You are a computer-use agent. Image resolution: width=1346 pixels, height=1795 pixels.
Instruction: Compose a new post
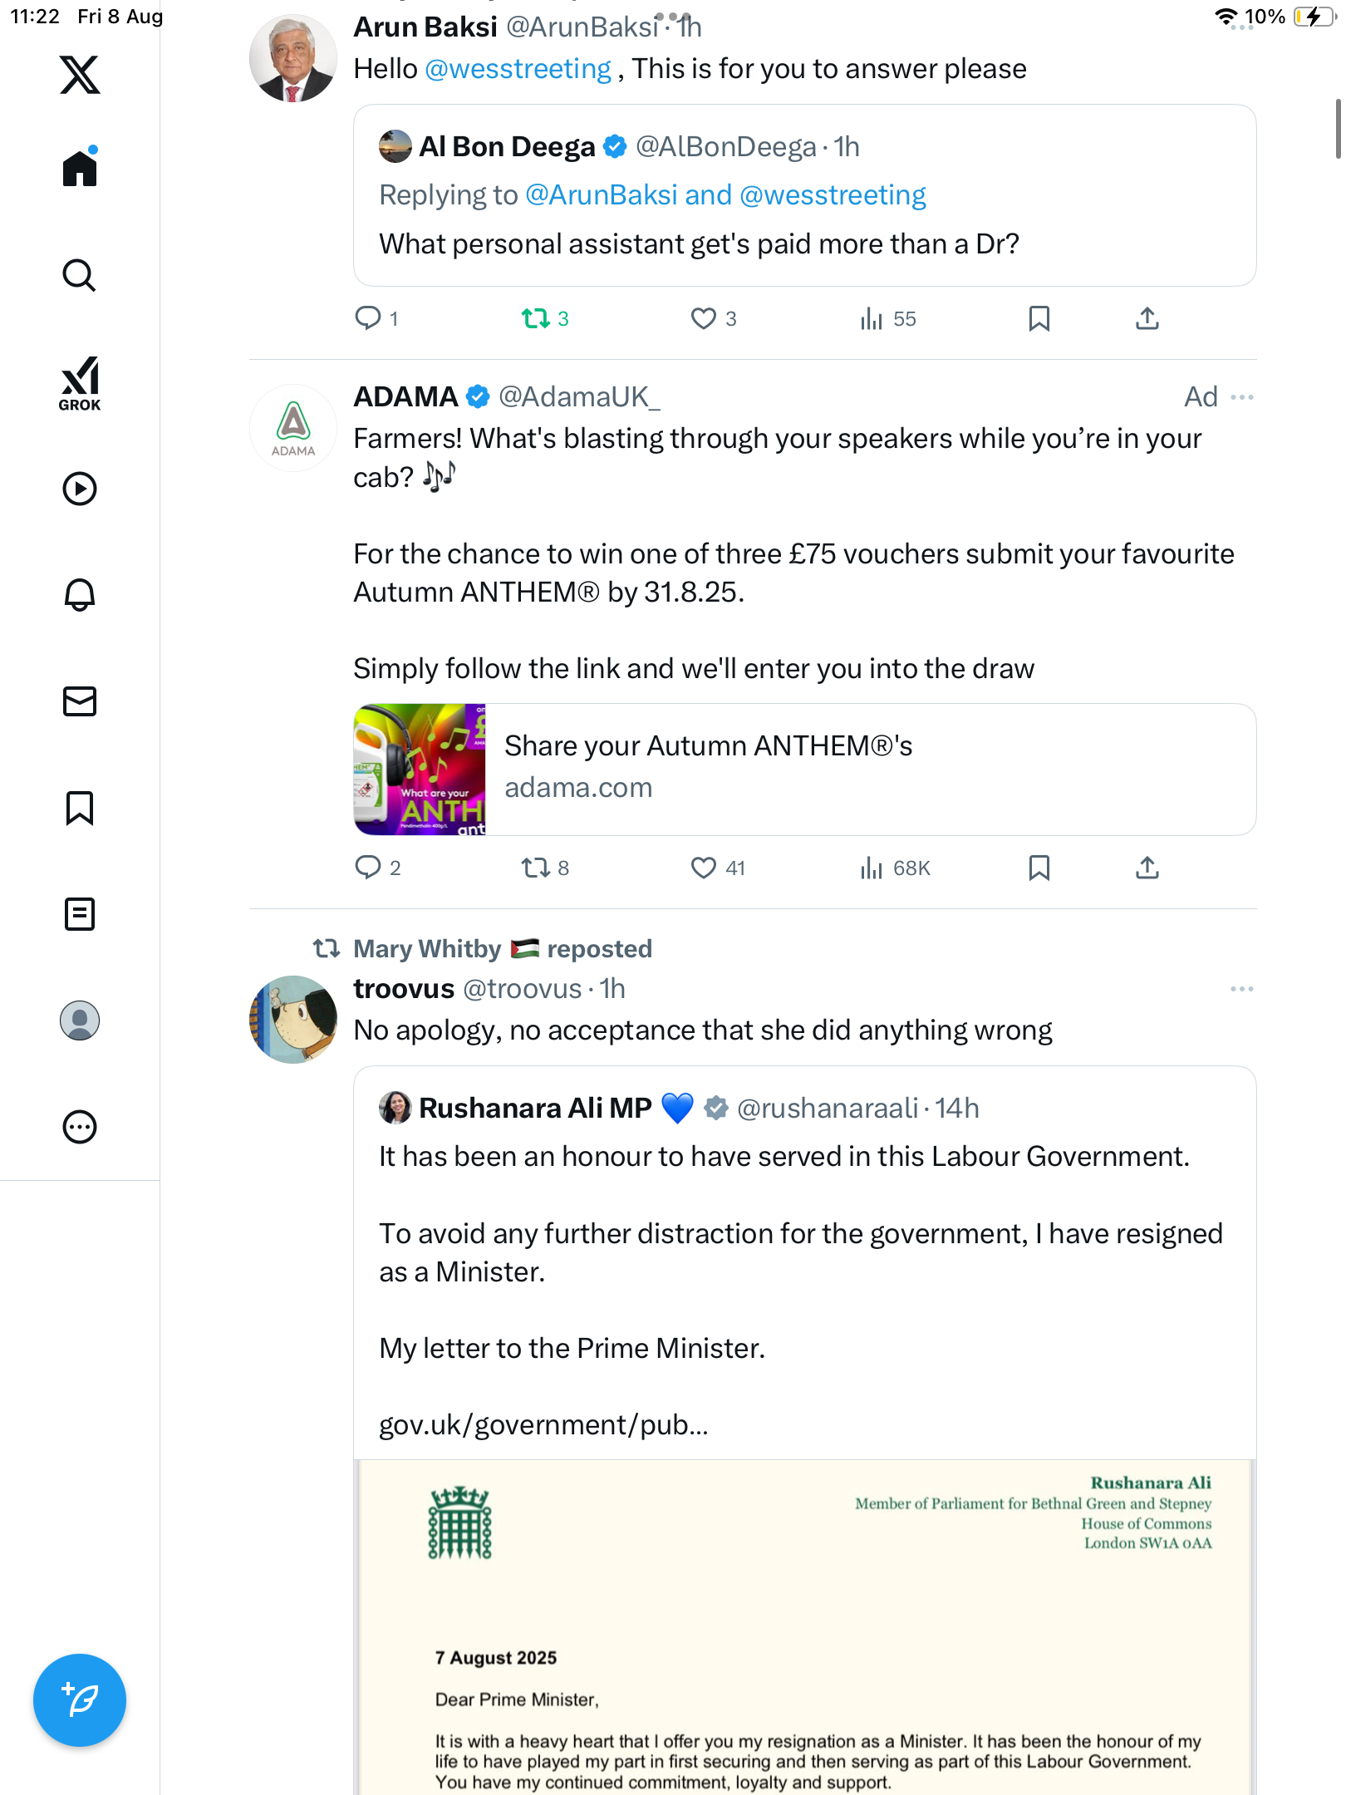80,1699
